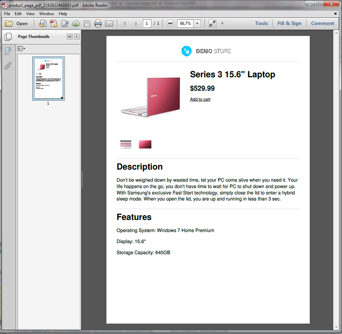Click the Features heading
The image size is (342, 334).
coord(134,217)
